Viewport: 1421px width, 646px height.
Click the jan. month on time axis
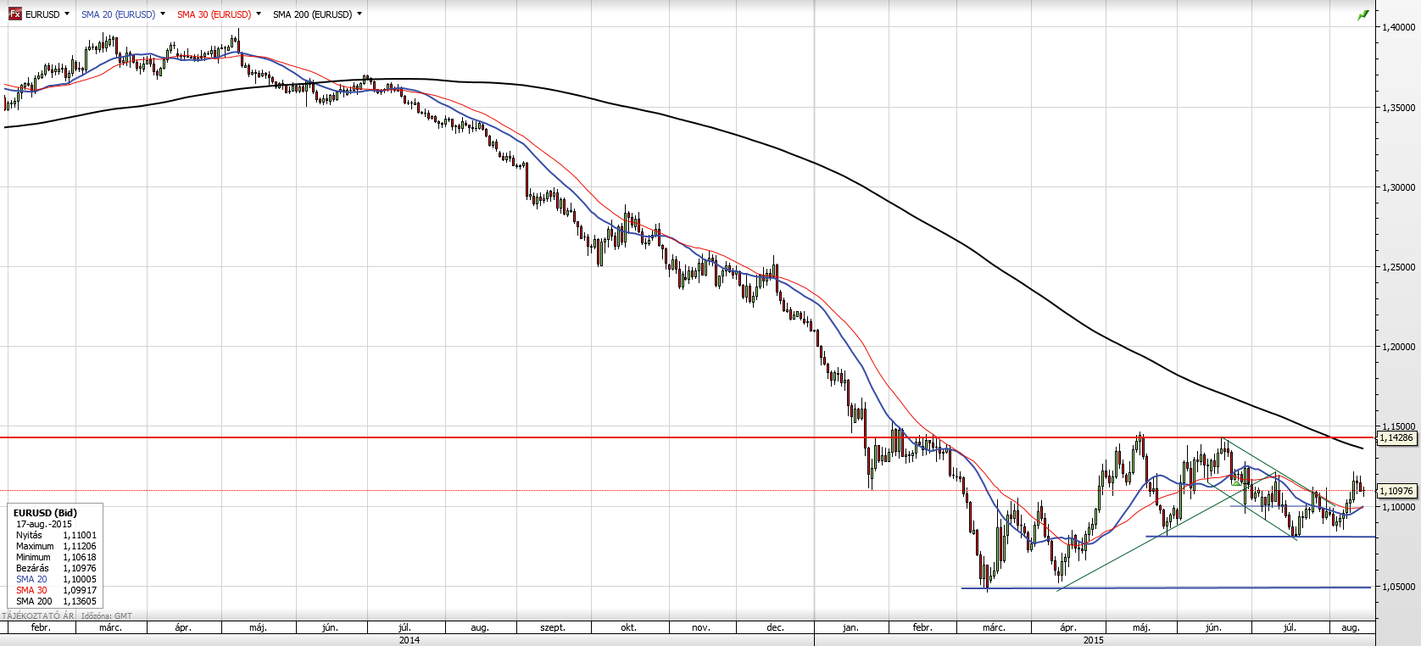[850, 627]
